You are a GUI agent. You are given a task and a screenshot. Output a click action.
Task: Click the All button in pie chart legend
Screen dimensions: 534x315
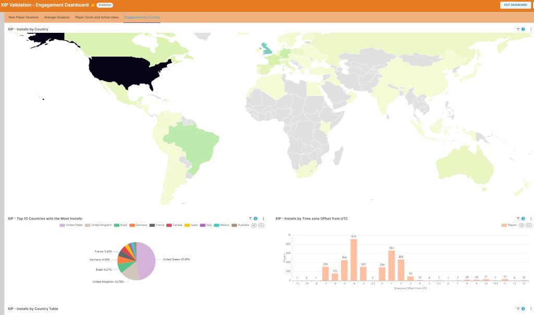tap(253, 225)
